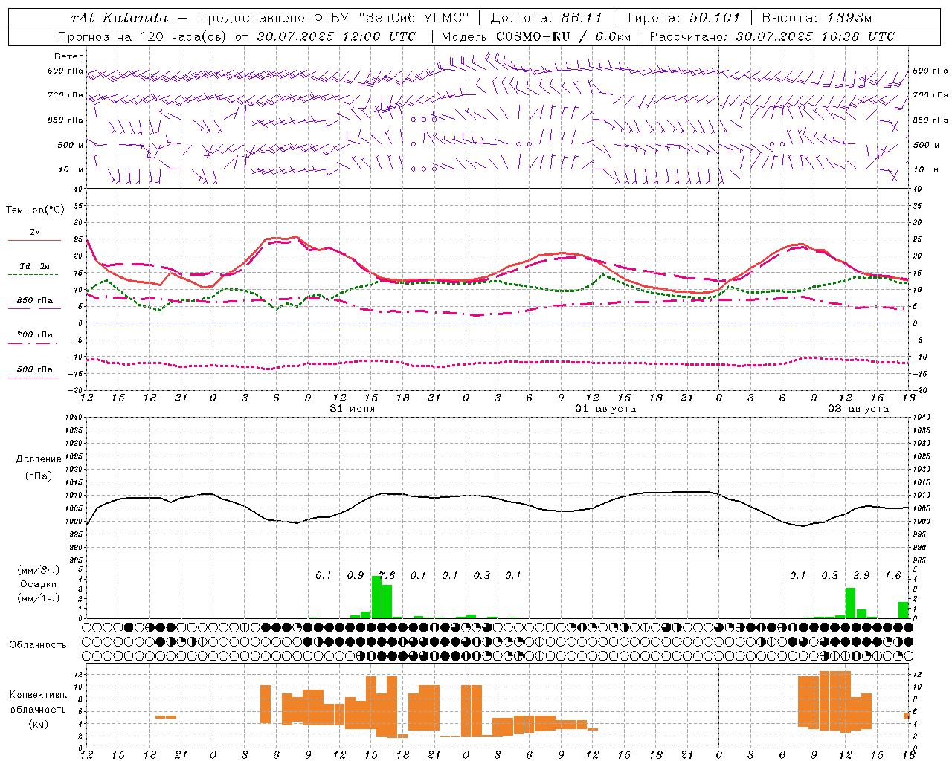This screenshot has height=761, width=952.
Task: Click the Осадки precipitation panel label
Action: (x=38, y=584)
